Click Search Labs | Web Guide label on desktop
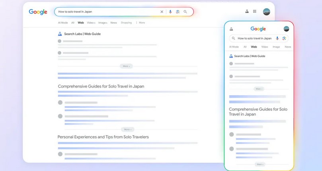322x171 pixels. pos(82,34)
